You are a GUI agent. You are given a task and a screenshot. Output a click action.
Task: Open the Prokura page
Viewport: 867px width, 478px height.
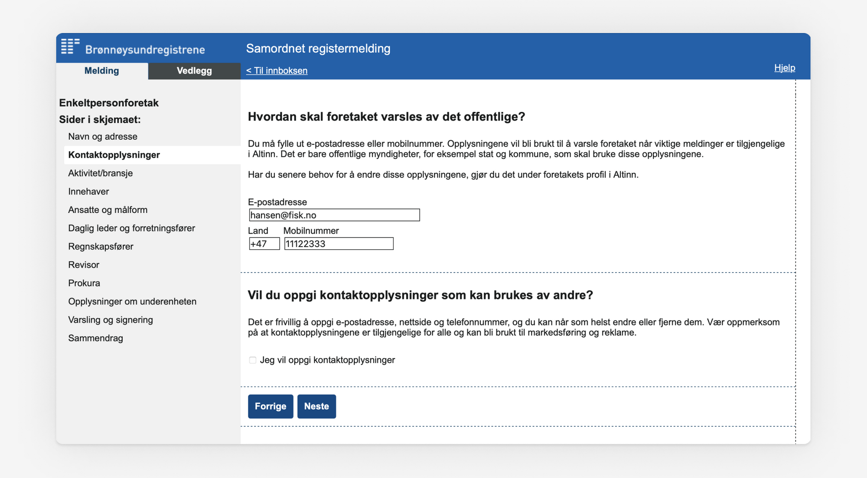coord(85,283)
